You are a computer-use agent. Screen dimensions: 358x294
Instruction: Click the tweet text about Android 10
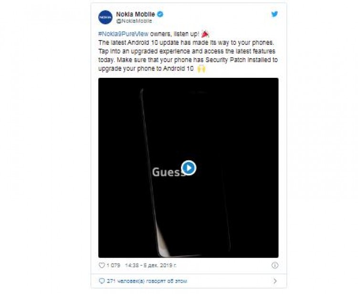(188, 52)
